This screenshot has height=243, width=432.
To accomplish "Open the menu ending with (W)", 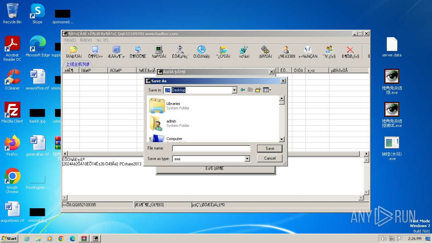I will click(x=86, y=40).
